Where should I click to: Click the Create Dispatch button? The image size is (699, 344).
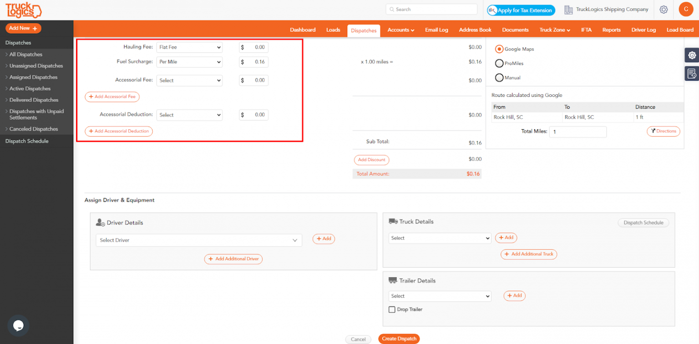[399, 339]
